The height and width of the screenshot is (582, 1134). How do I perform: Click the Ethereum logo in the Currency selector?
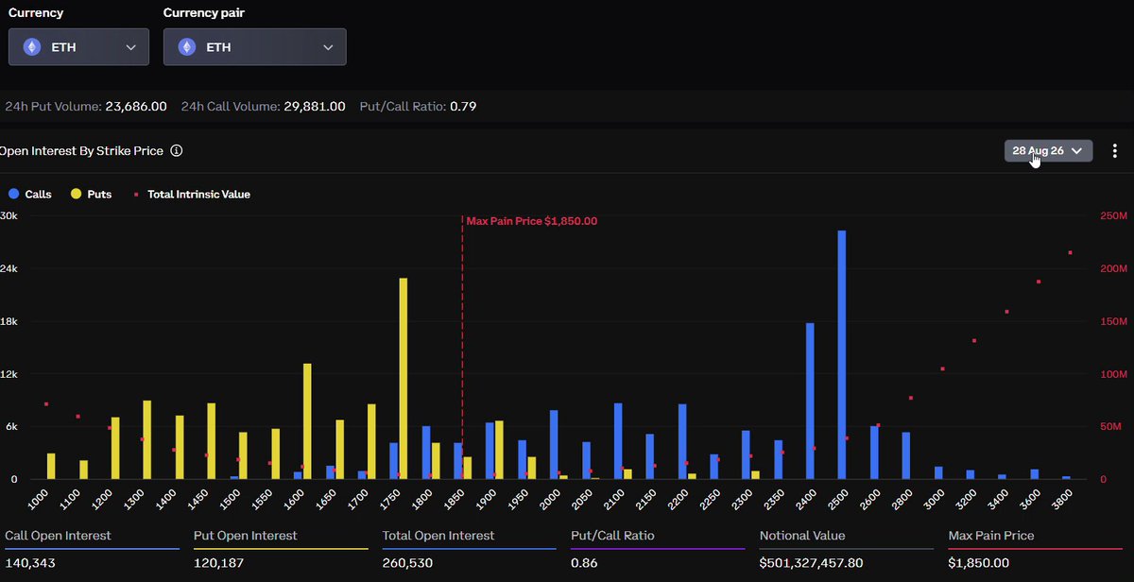coord(33,47)
